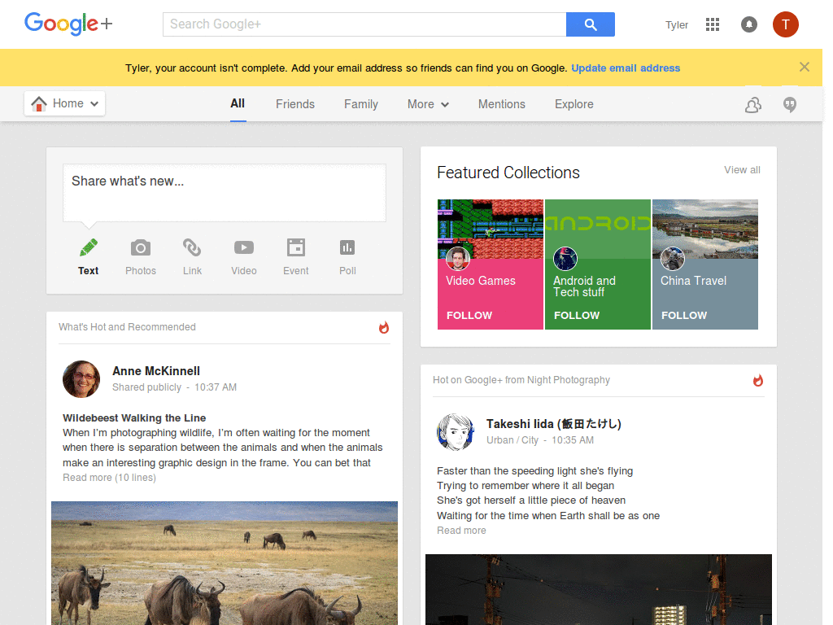Image resolution: width=833 pixels, height=625 pixels.
Task: Open the China Travel landscape image
Action: click(705, 229)
